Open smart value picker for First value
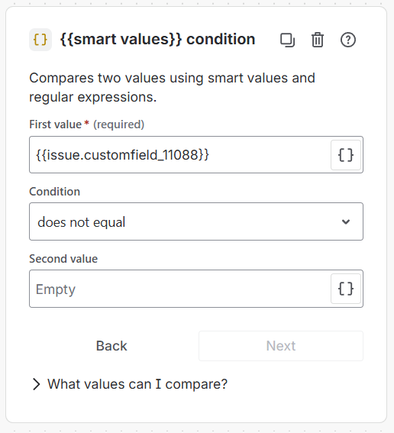The width and height of the screenshot is (394, 433). pos(346,155)
